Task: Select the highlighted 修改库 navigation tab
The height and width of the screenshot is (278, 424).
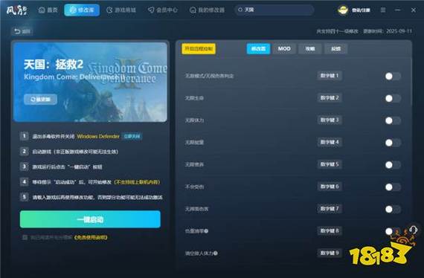Action: point(82,10)
